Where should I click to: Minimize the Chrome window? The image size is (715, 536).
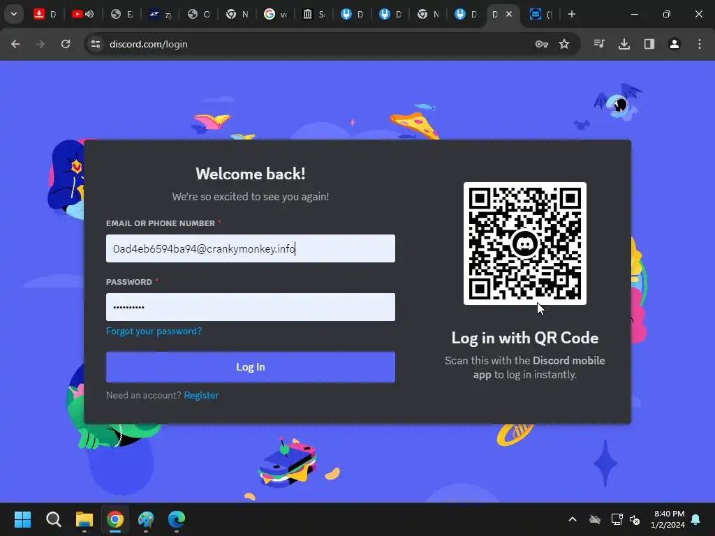tap(634, 14)
